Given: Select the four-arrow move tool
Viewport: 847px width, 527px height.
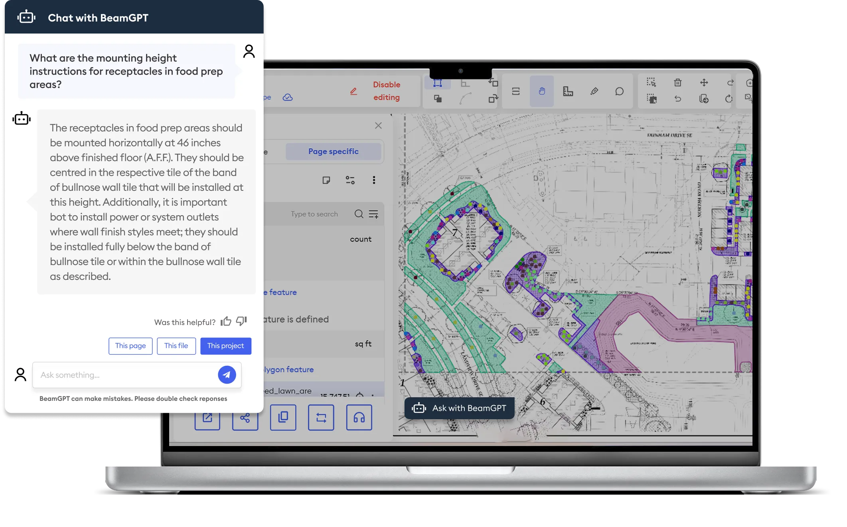Looking at the screenshot, I should point(704,83).
